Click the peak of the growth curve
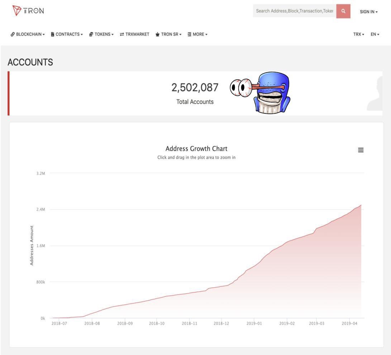 click(x=361, y=205)
